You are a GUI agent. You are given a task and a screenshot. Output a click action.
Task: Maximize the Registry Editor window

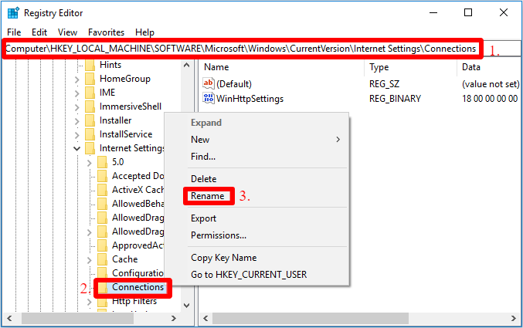click(x=468, y=12)
